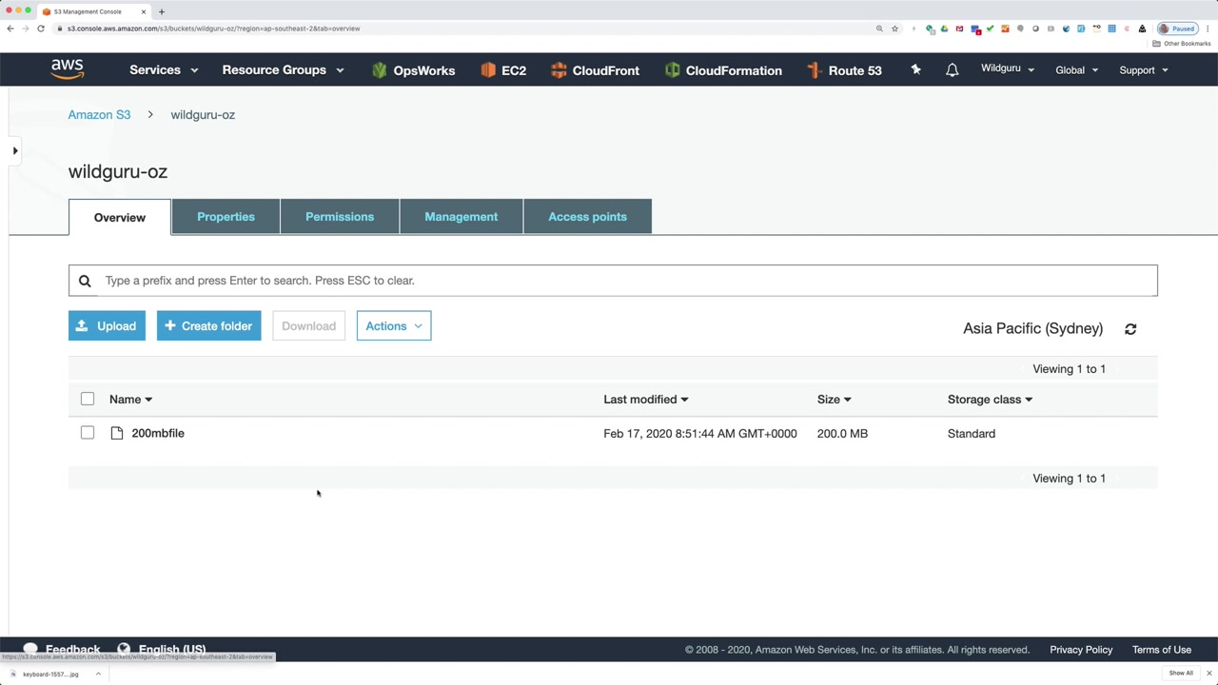The width and height of the screenshot is (1218, 685).
Task: Click Show All downloads button
Action: pos(1181,674)
